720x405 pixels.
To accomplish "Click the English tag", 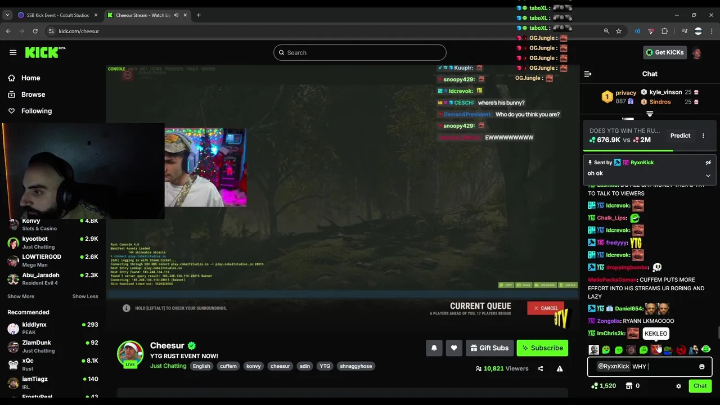I will point(201,366).
